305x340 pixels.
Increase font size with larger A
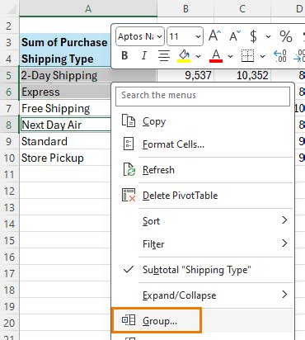point(214,35)
